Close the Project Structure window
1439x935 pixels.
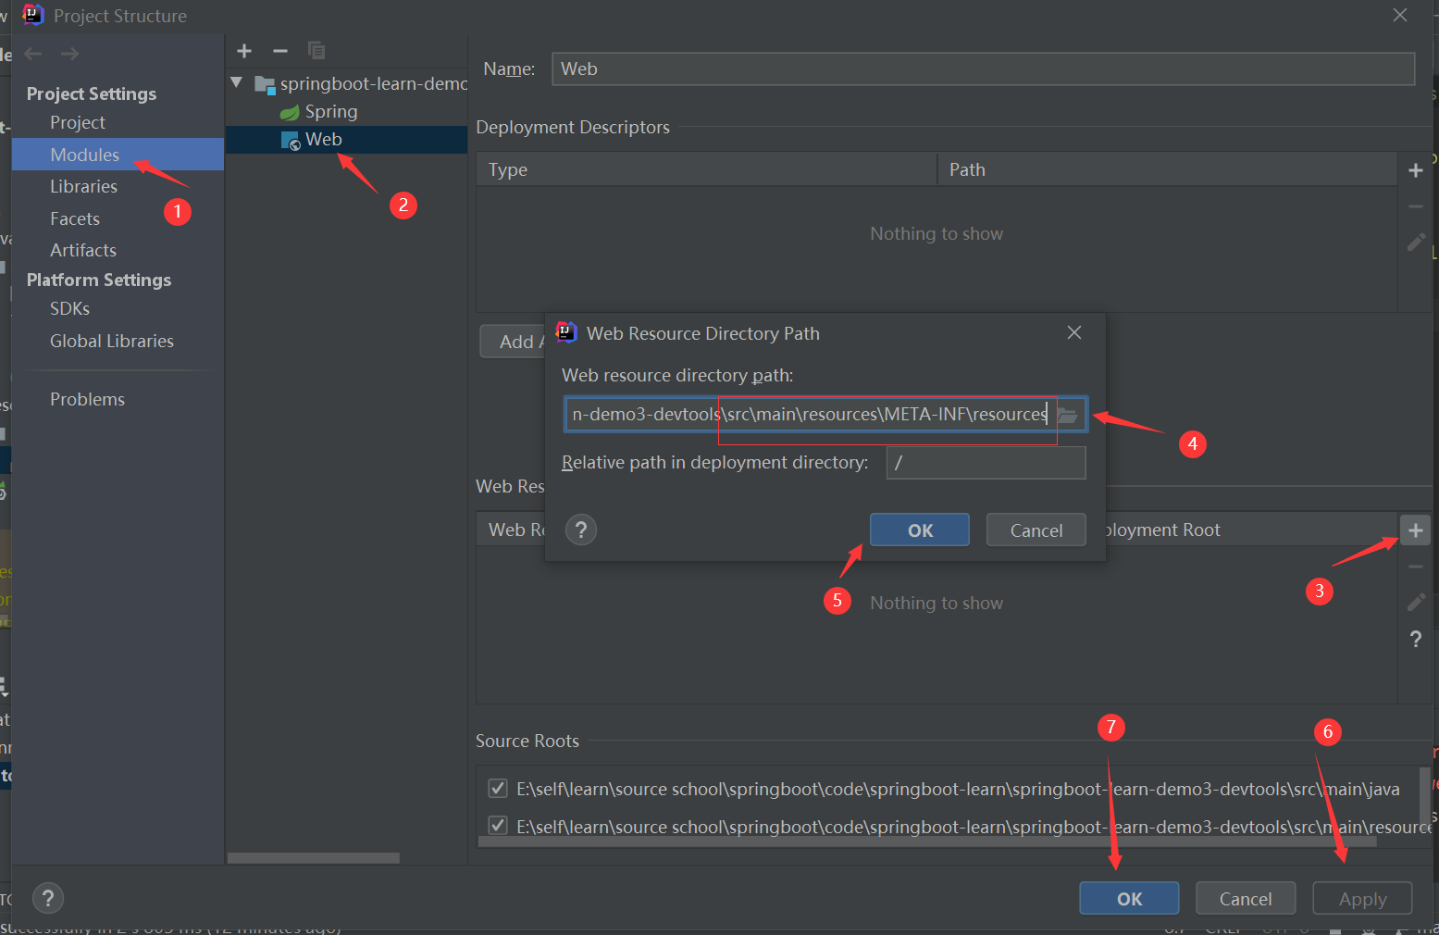pos(1400,16)
